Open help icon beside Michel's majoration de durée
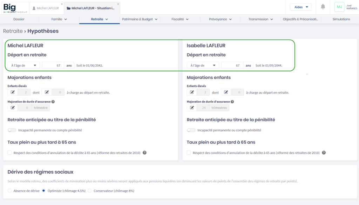The image size is (359, 205). [53, 102]
